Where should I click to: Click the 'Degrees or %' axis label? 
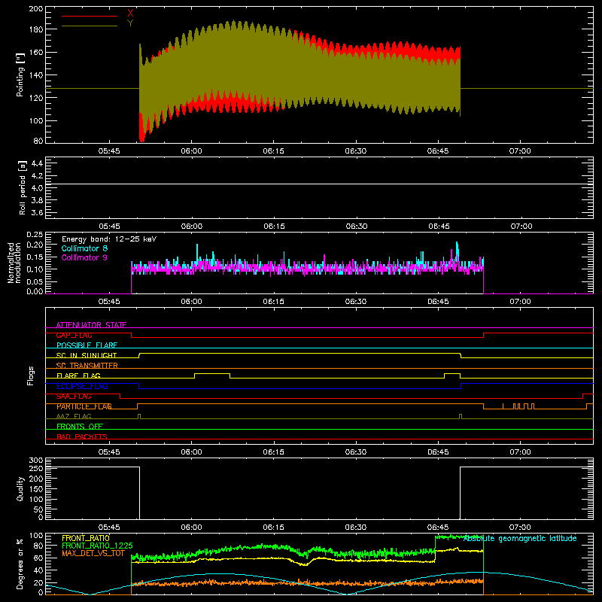[x=20, y=564]
